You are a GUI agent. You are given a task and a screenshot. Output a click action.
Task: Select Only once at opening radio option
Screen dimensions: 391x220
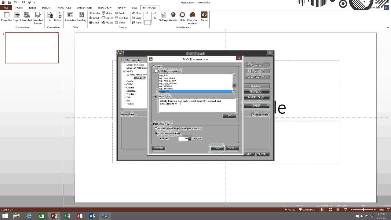pyautogui.click(x=156, y=129)
